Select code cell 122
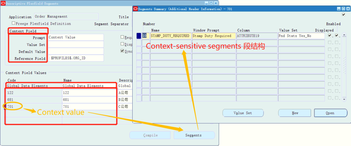This screenshot has width=351, height=146. click(34, 93)
